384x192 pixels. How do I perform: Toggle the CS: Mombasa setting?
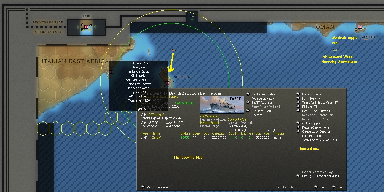[x=209, y=116]
